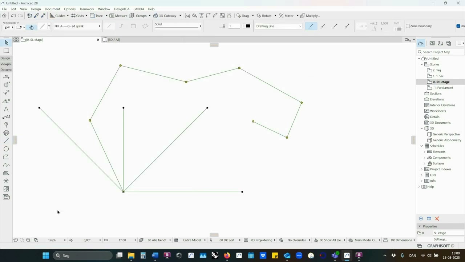The height and width of the screenshot is (262, 465).
Task: Select the Marquee tool in the toolbox
Action: click(x=6, y=51)
